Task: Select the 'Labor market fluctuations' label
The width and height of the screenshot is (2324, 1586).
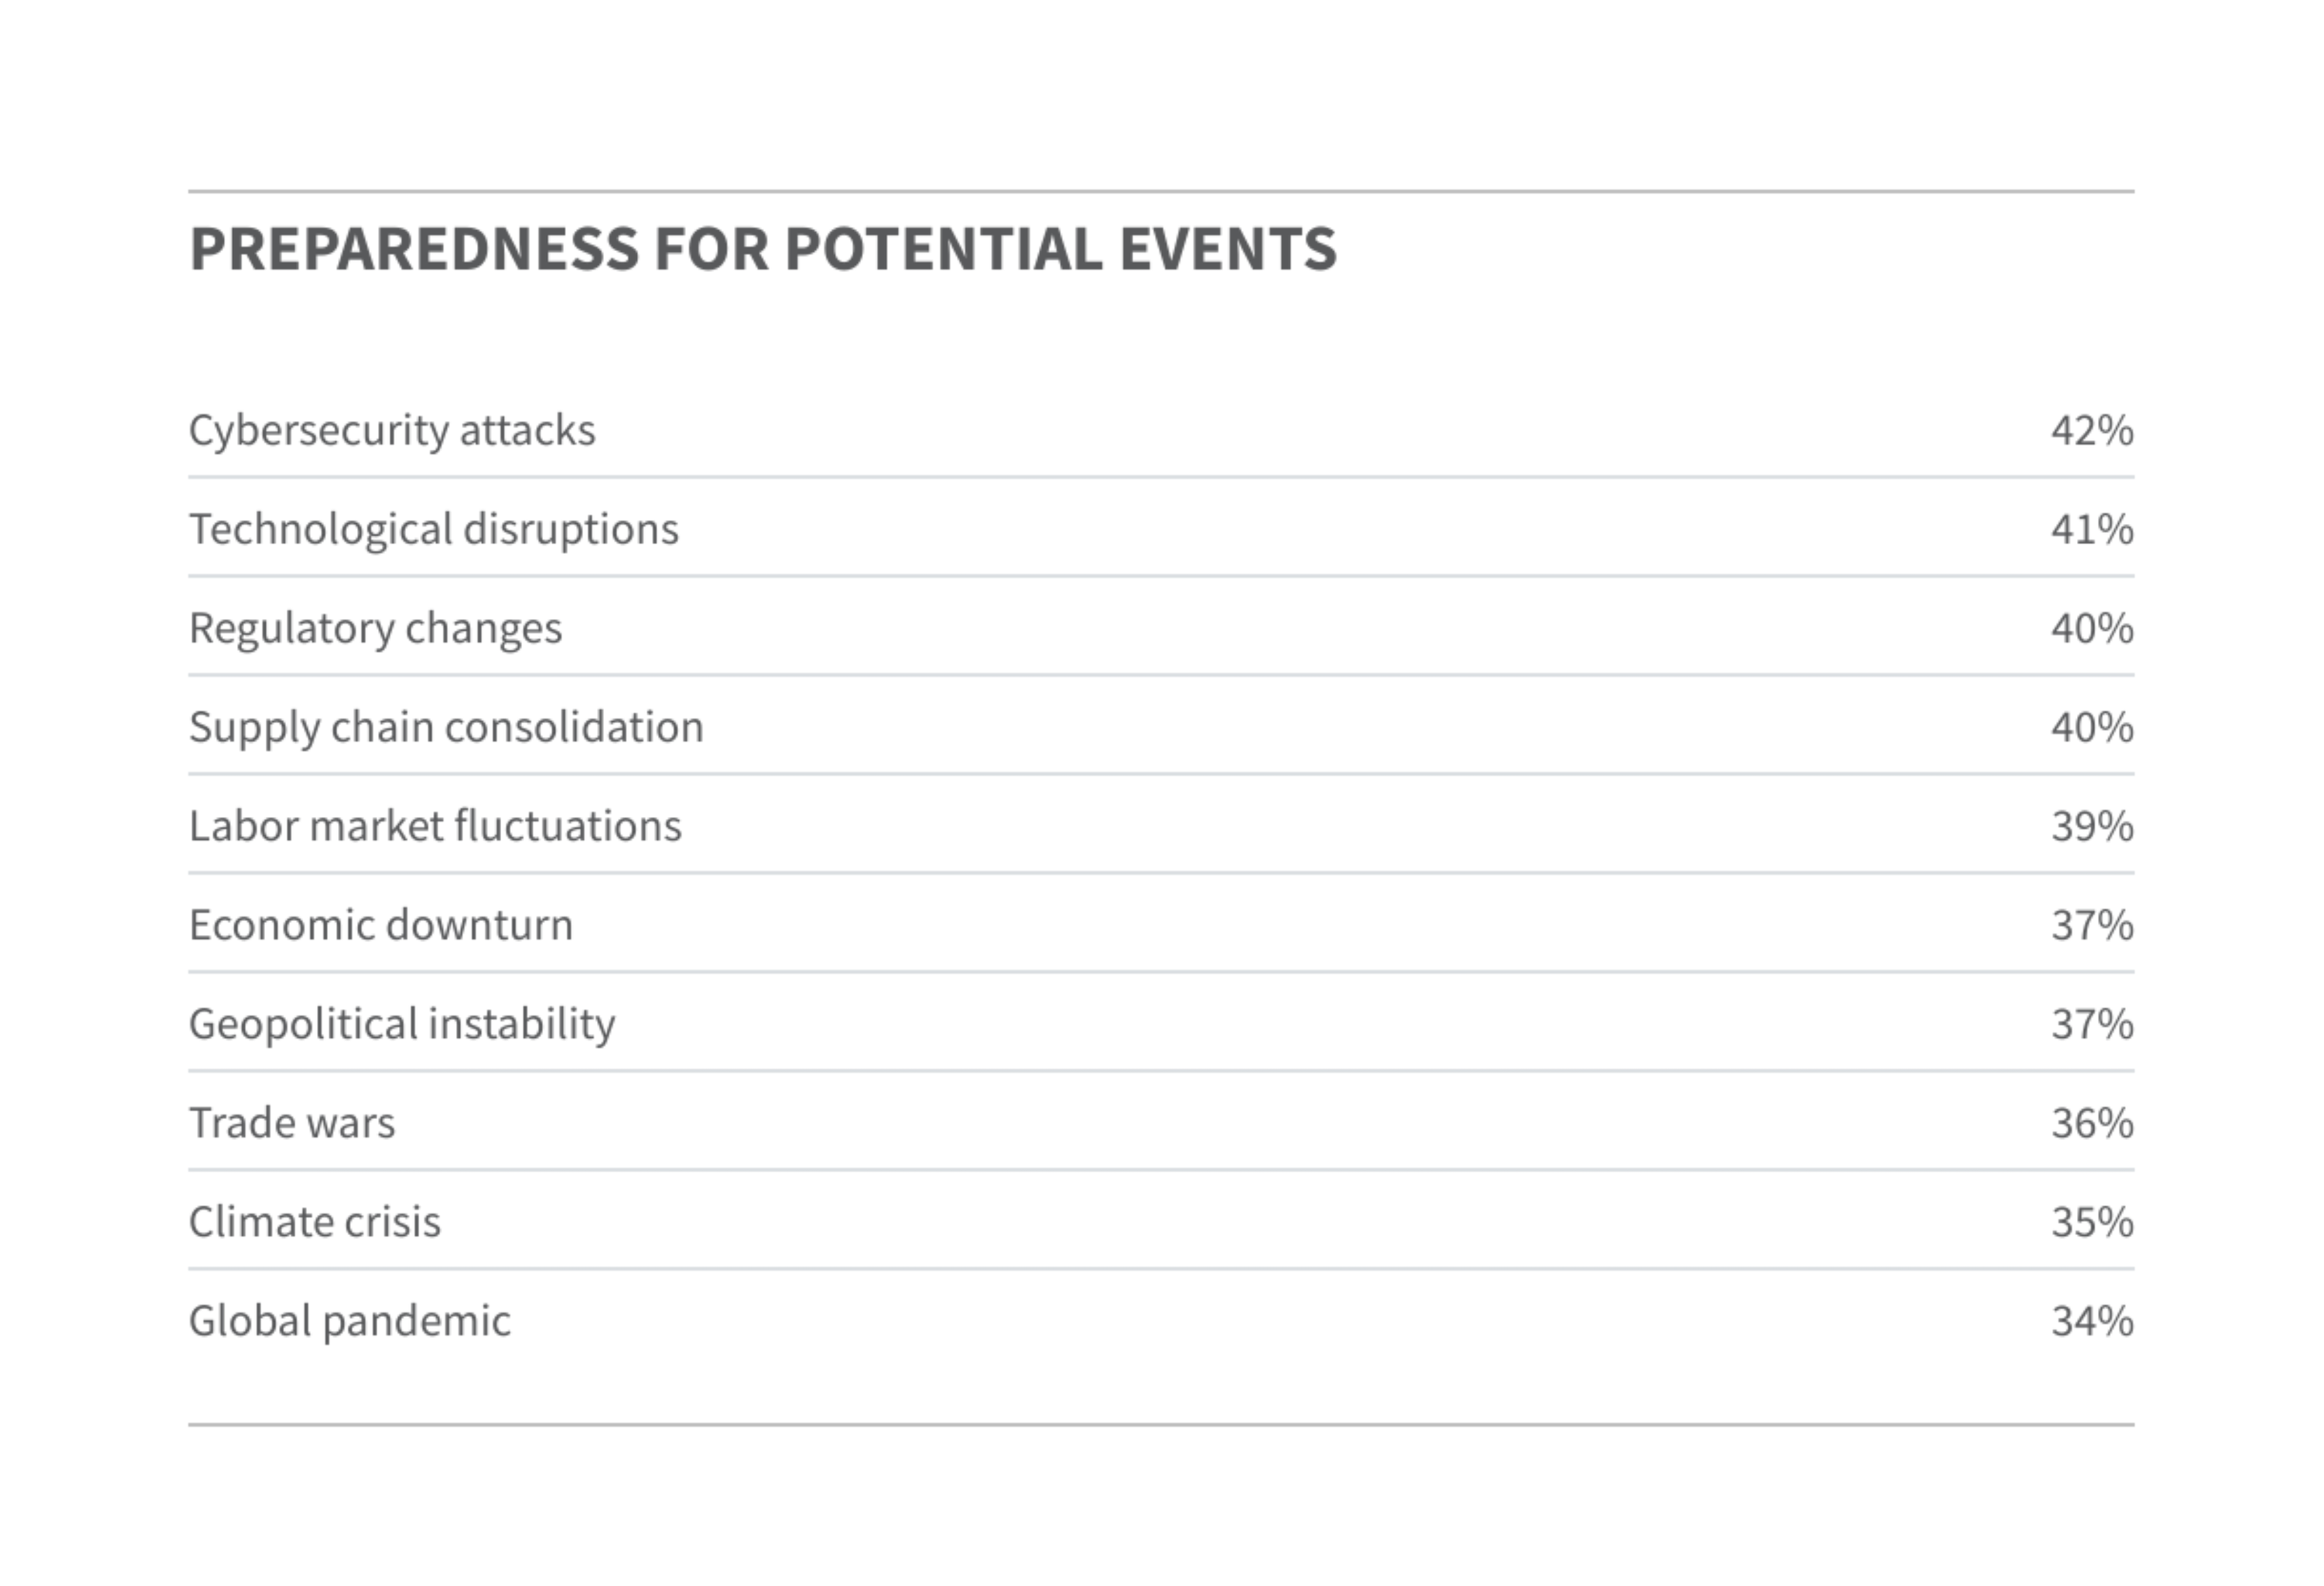Action: 435,827
